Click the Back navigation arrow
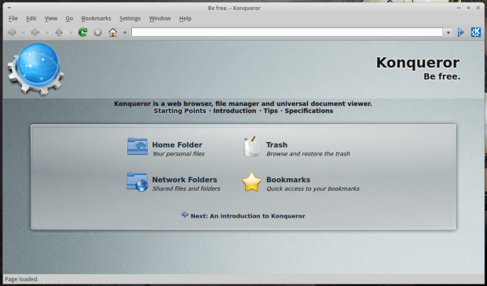 pos(12,32)
